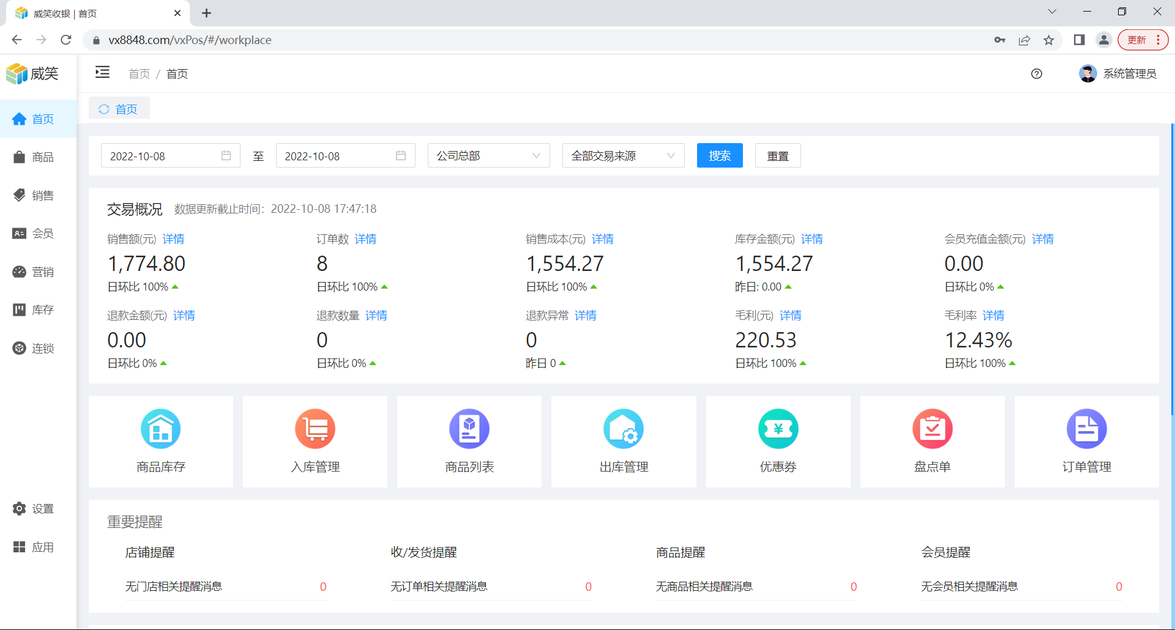Open the 入库管理 cart icon
The height and width of the screenshot is (630, 1175).
pos(315,429)
